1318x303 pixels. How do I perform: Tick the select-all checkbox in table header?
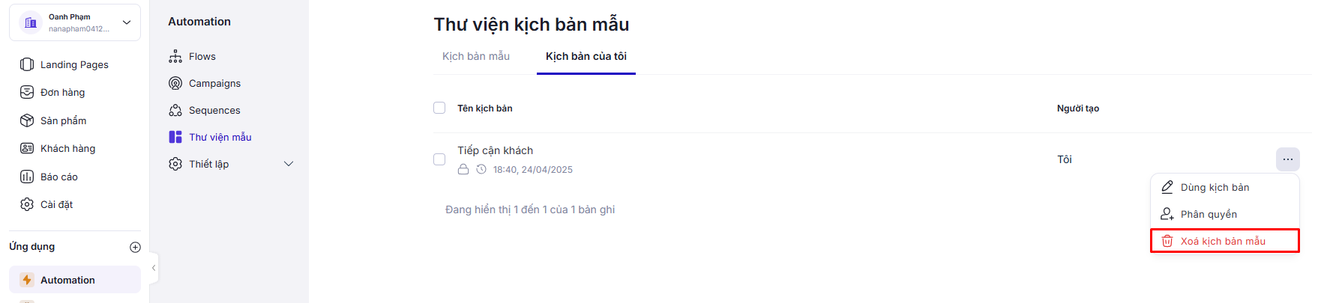pos(439,108)
